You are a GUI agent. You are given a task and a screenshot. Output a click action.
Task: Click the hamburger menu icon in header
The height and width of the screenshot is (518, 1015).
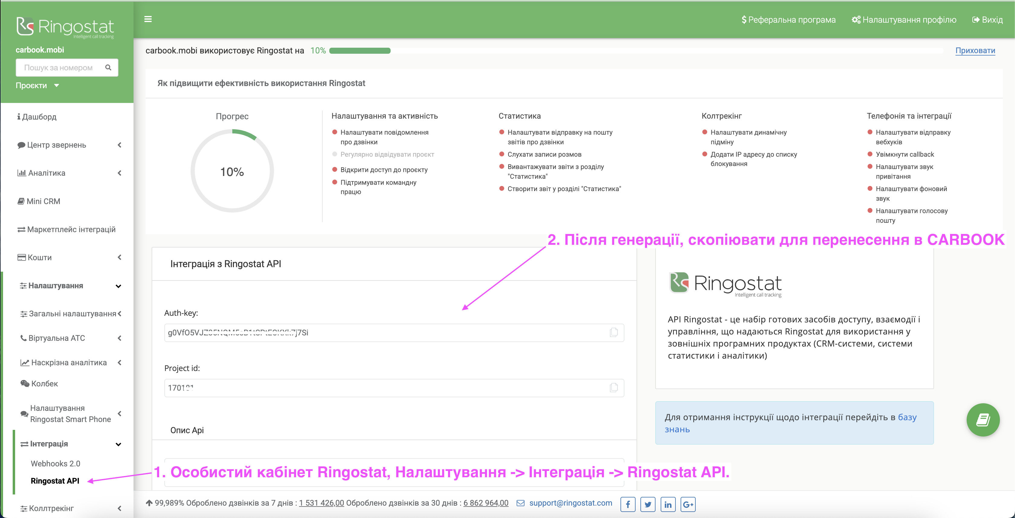(x=148, y=19)
